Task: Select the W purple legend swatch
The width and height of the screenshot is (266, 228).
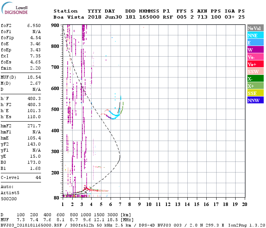Action: [x=255, y=49]
